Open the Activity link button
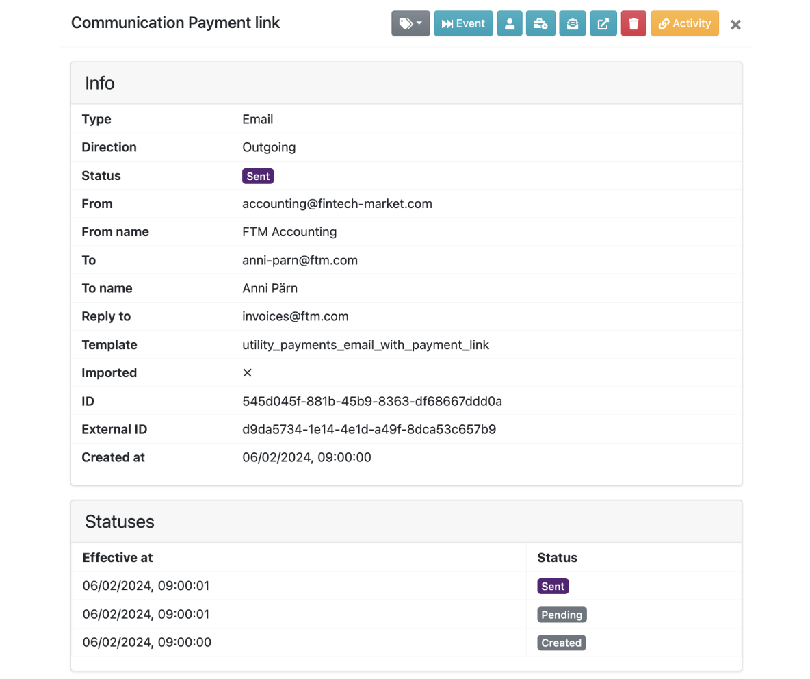This screenshot has height=679, width=810. click(x=685, y=23)
